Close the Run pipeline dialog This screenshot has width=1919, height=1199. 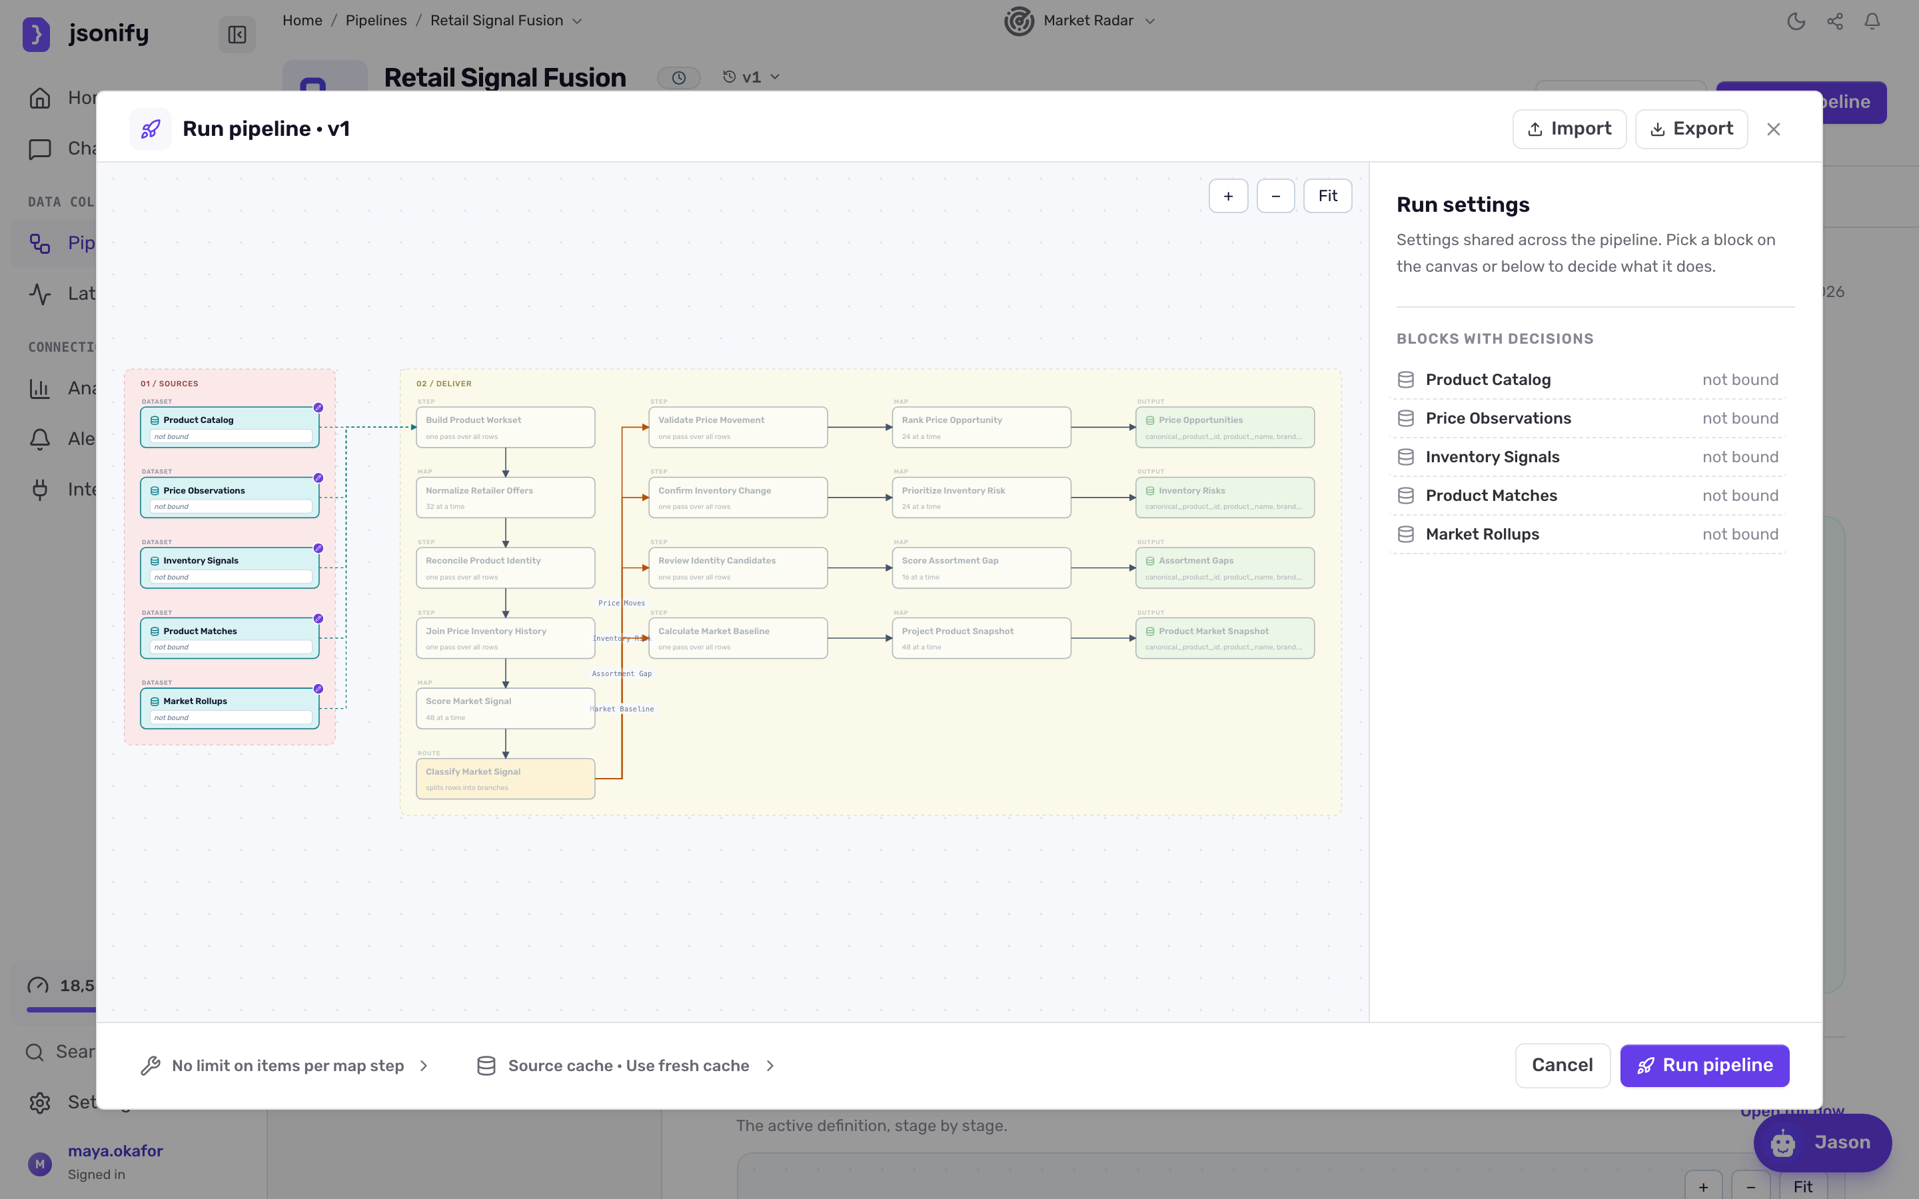(x=1774, y=129)
